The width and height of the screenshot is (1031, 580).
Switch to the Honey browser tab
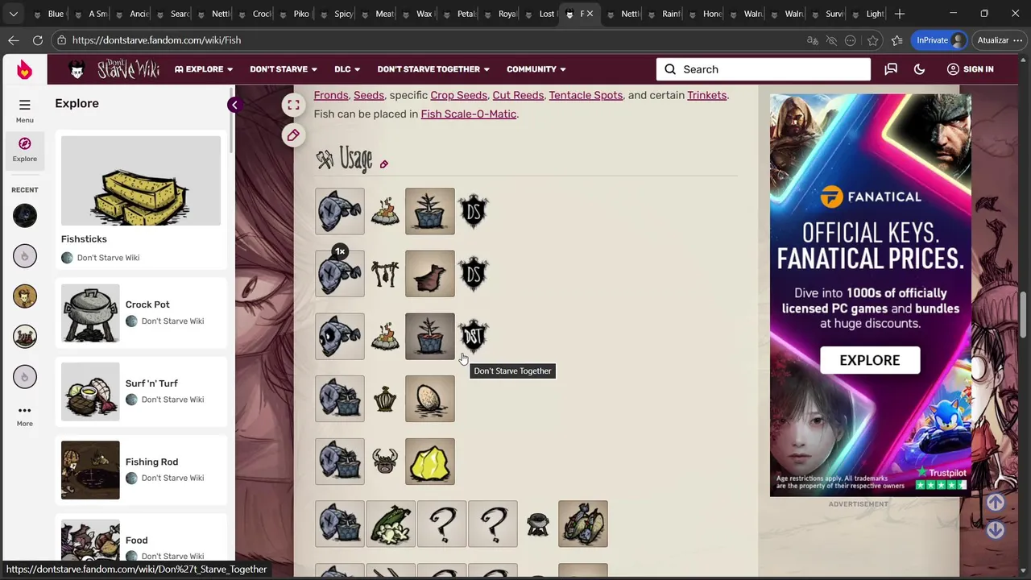[x=705, y=14]
